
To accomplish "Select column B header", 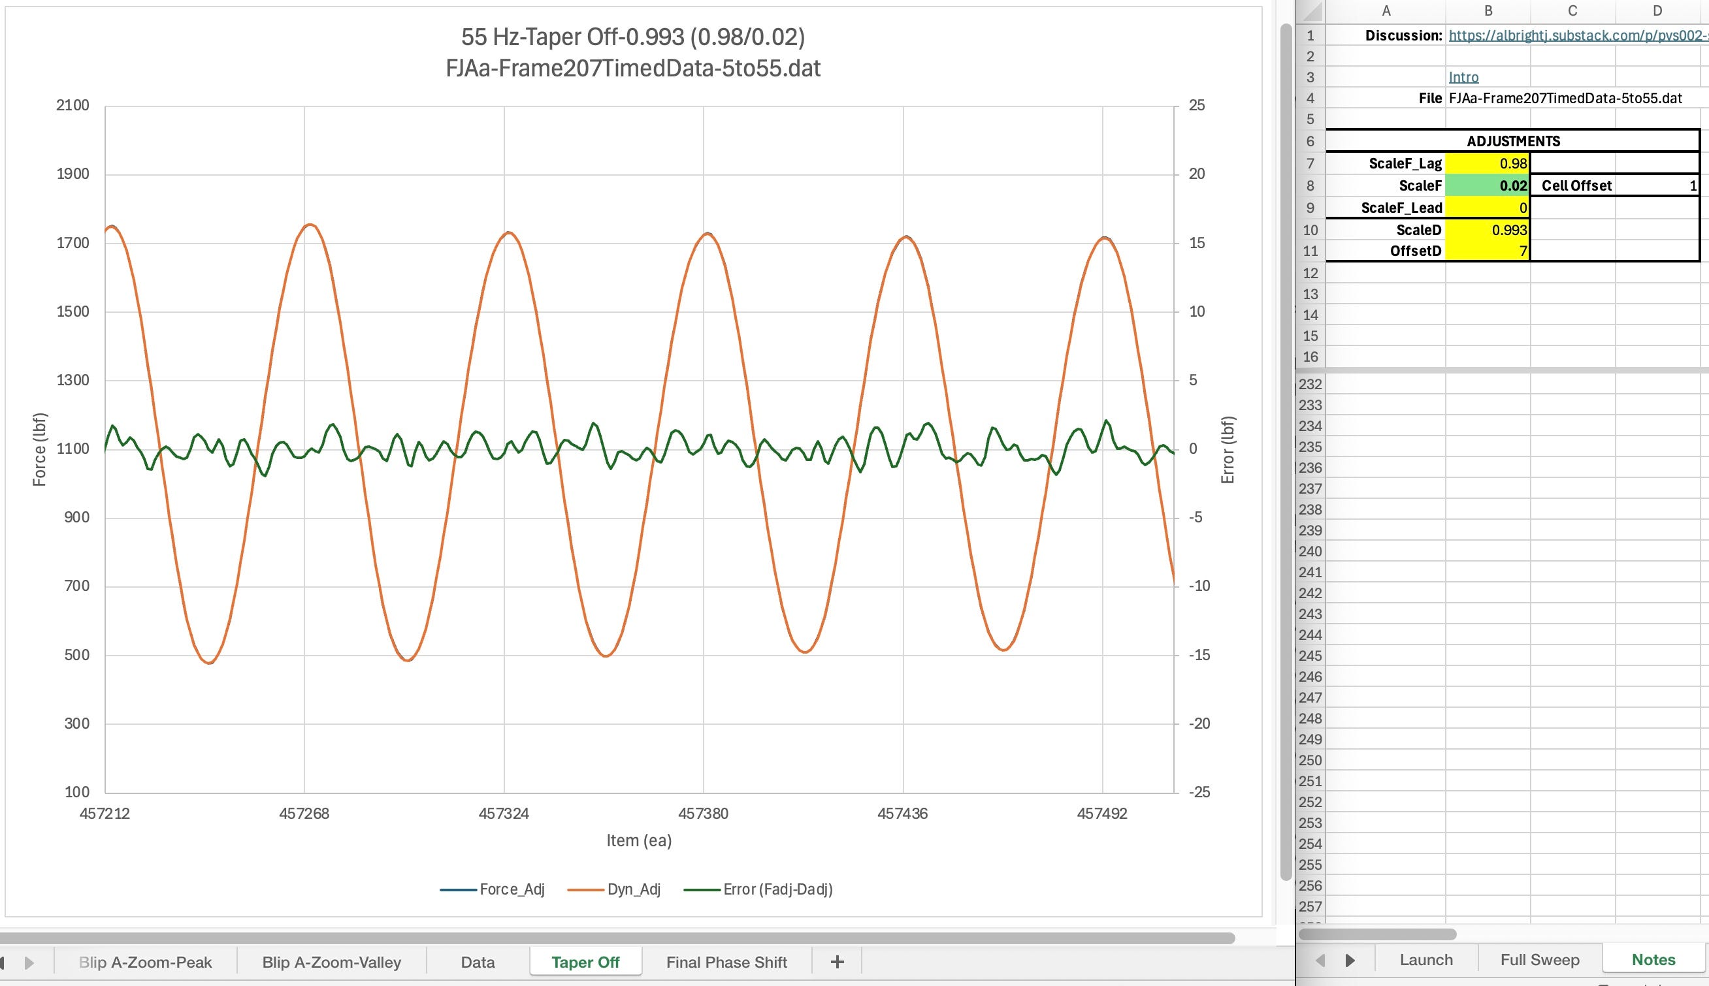I will [1488, 11].
